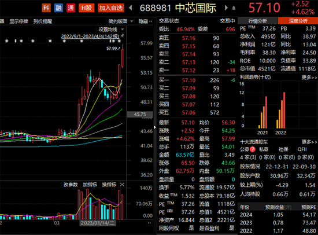This screenshot has height=235, width=318.
Task: Click the 跌停 43.66 value
Action: [228, 163]
